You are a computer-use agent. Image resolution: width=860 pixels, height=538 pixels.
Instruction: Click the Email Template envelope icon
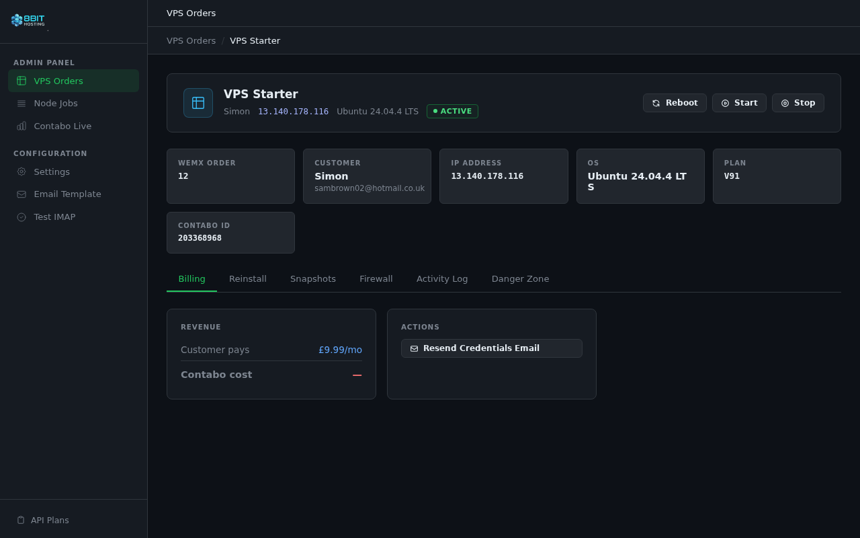point(21,194)
